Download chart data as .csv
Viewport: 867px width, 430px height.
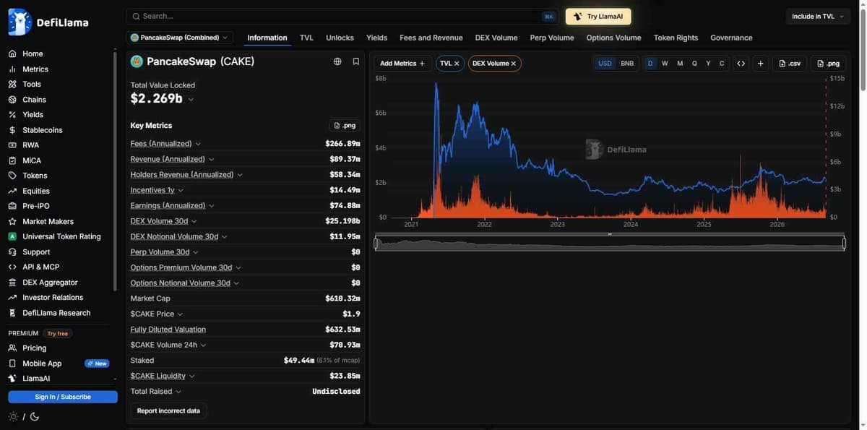[790, 64]
